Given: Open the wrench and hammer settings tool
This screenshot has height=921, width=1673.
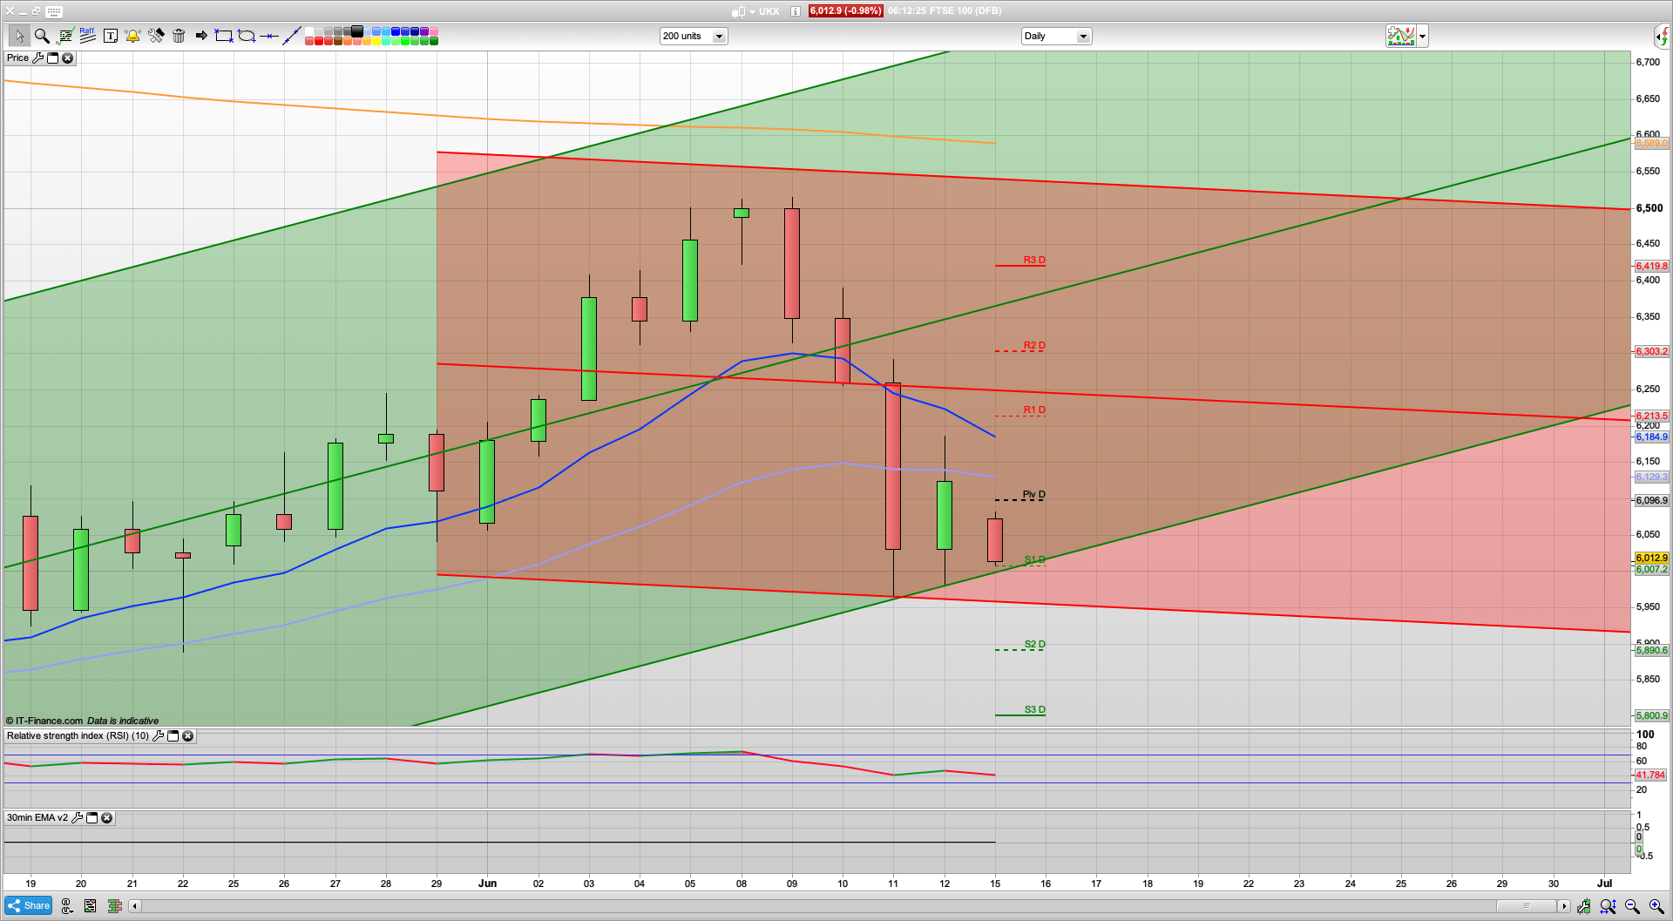Looking at the screenshot, I should (x=156, y=36).
